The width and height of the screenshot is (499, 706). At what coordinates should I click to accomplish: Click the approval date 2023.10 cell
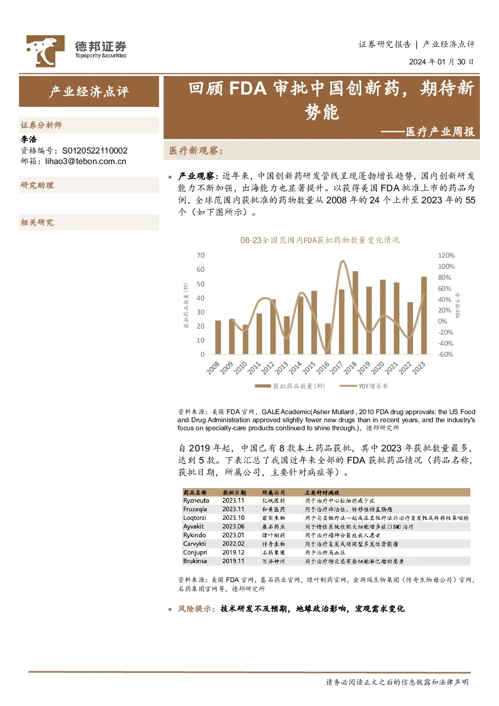click(x=233, y=518)
